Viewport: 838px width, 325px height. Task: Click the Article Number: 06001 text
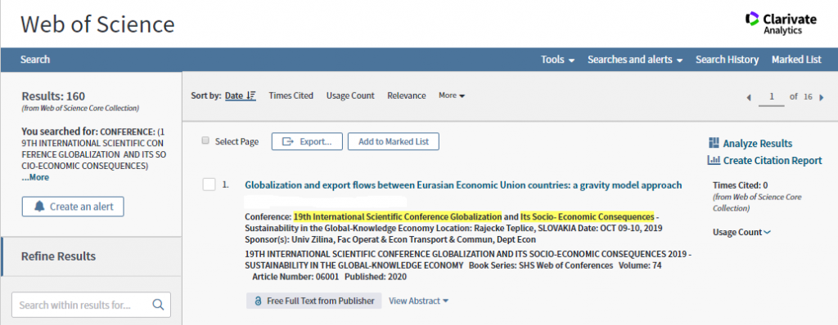(x=296, y=277)
